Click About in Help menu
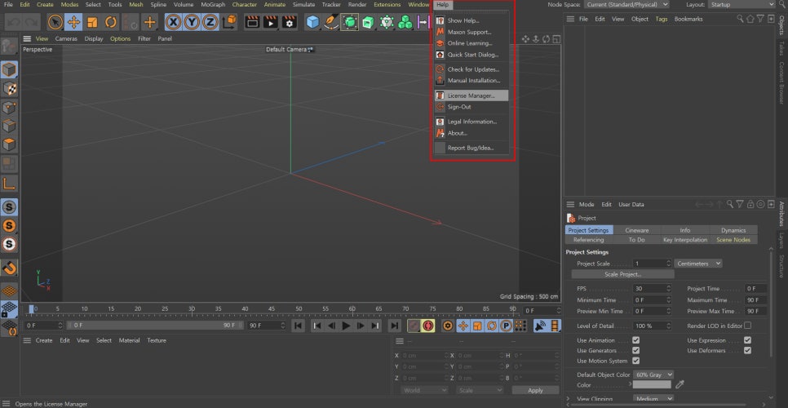This screenshot has height=408, width=788. coord(471,133)
